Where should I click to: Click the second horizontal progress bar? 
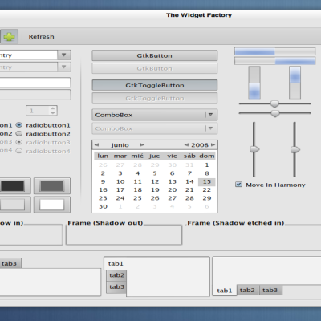tap(274, 61)
